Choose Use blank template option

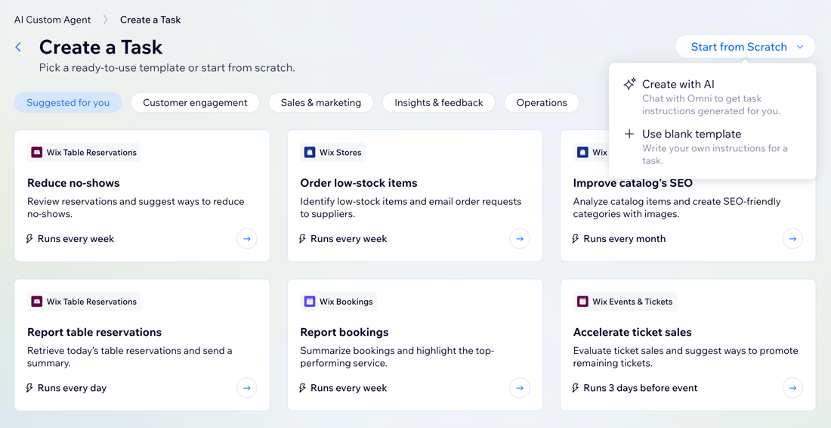pos(690,135)
